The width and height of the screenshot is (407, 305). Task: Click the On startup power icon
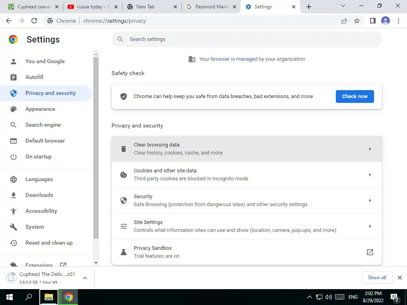(x=13, y=156)
